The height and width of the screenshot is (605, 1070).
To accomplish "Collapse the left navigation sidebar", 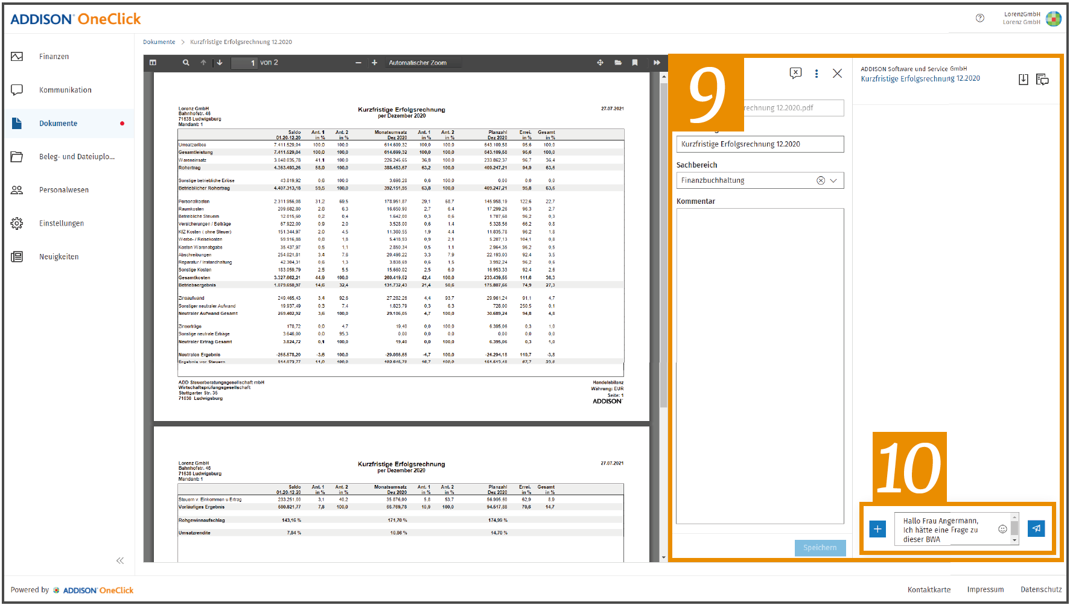I will pos(120,560).
